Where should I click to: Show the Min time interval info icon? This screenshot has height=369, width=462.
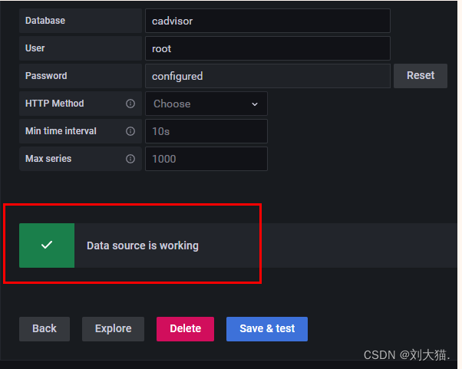tap(130, 131)
